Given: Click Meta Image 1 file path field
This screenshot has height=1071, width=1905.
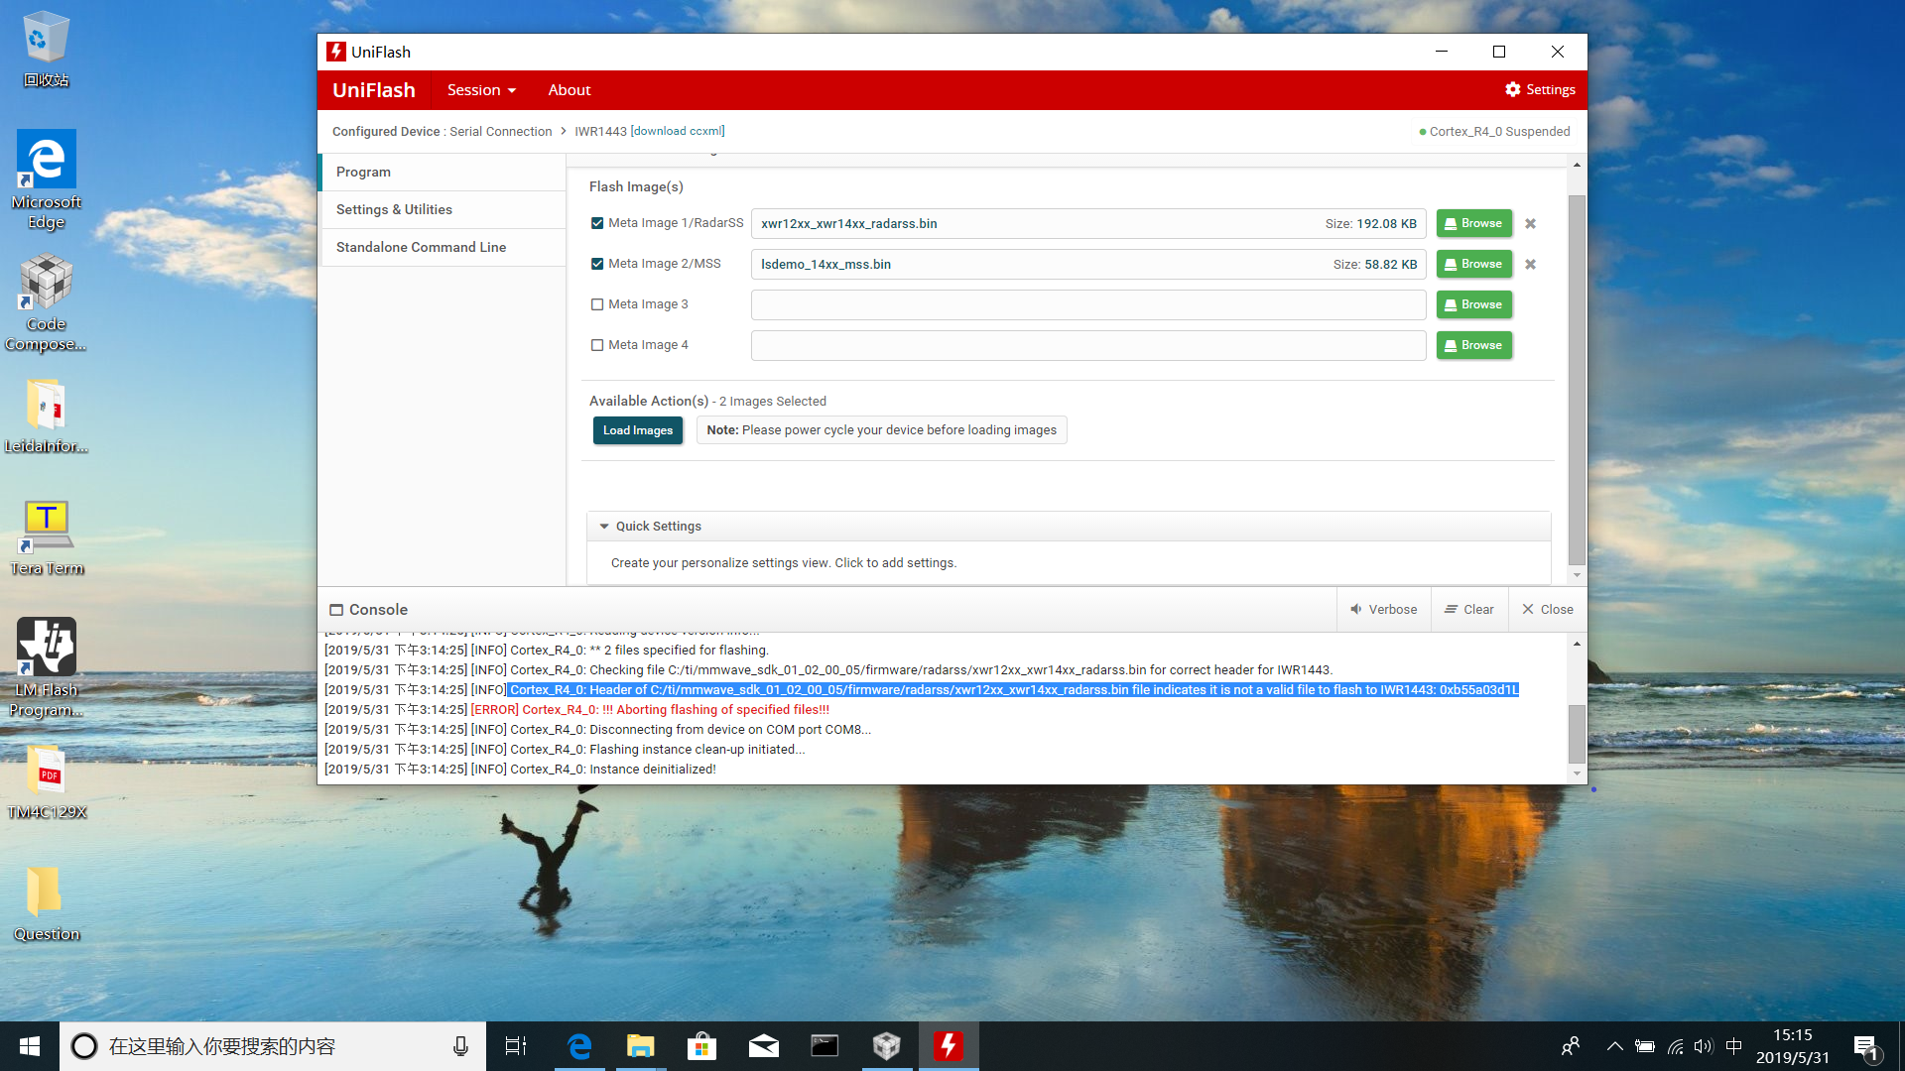Looking at the screenshot, I should [x=1088, y=224].
